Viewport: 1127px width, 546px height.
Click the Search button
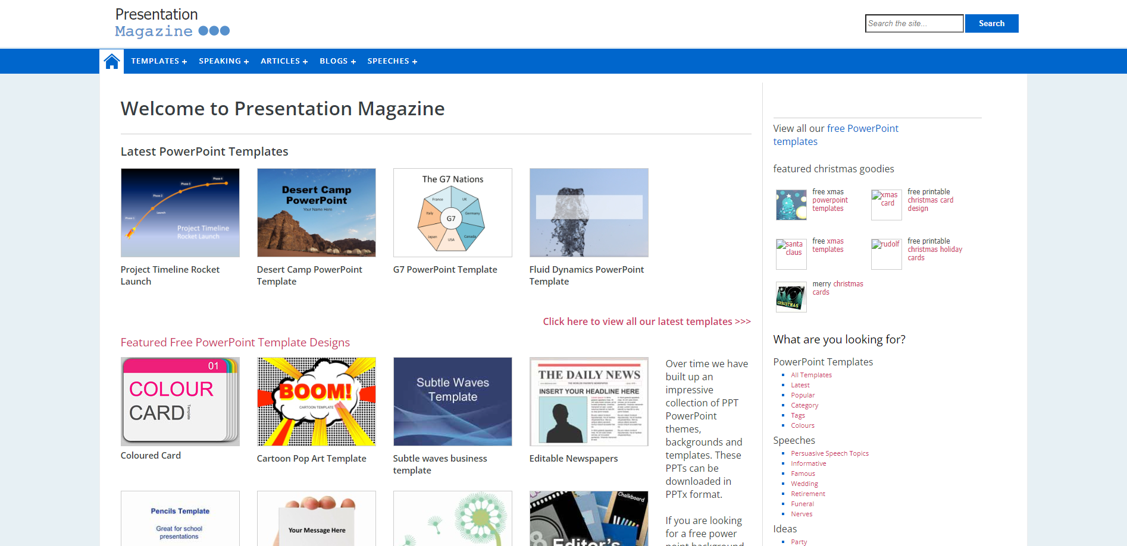(991, 23)
